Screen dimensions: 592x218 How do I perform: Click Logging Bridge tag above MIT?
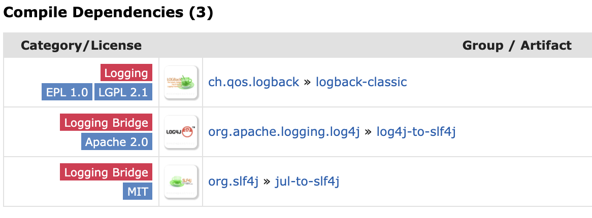[106, 172]
